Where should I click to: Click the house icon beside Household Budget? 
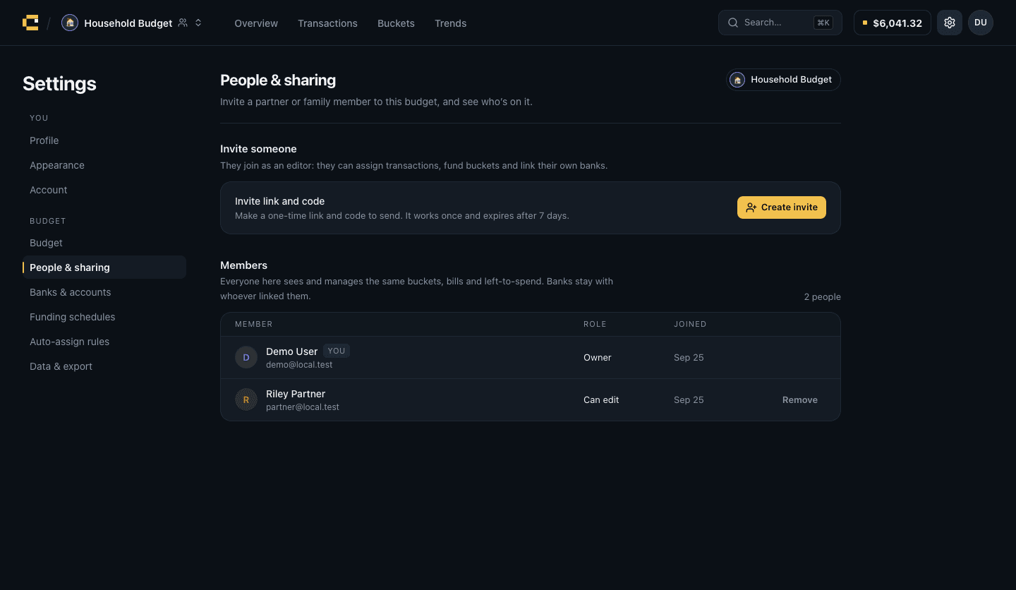coord(70,23)
